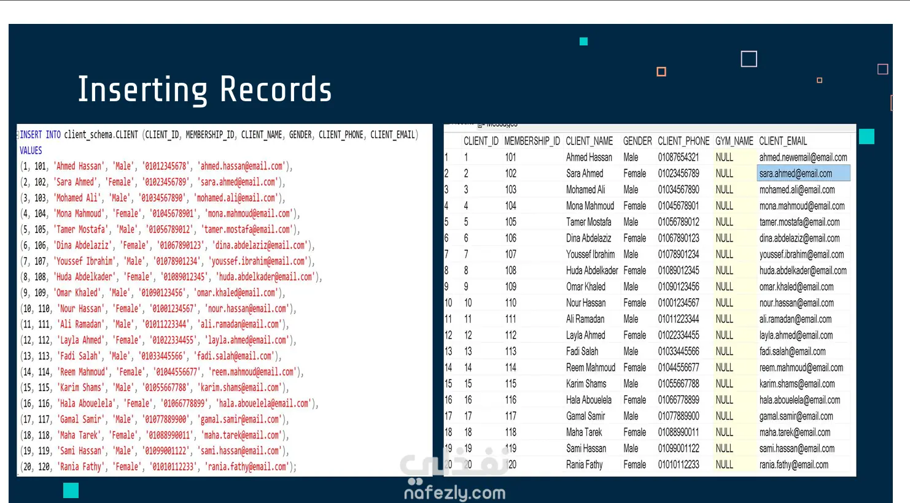Select the huda.abdelkader@email.com cell in grid
This screenshot has width=910, height=503.
[803, 271]
